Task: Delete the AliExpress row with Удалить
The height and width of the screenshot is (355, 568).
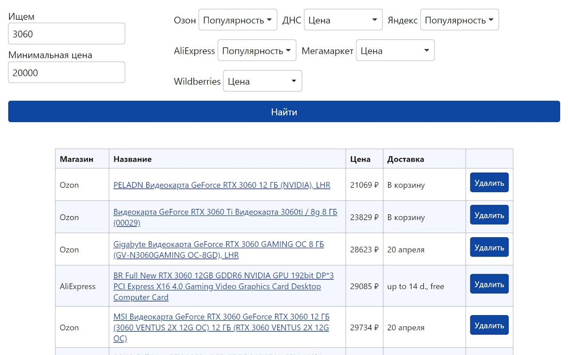Action: click(489, 284)
